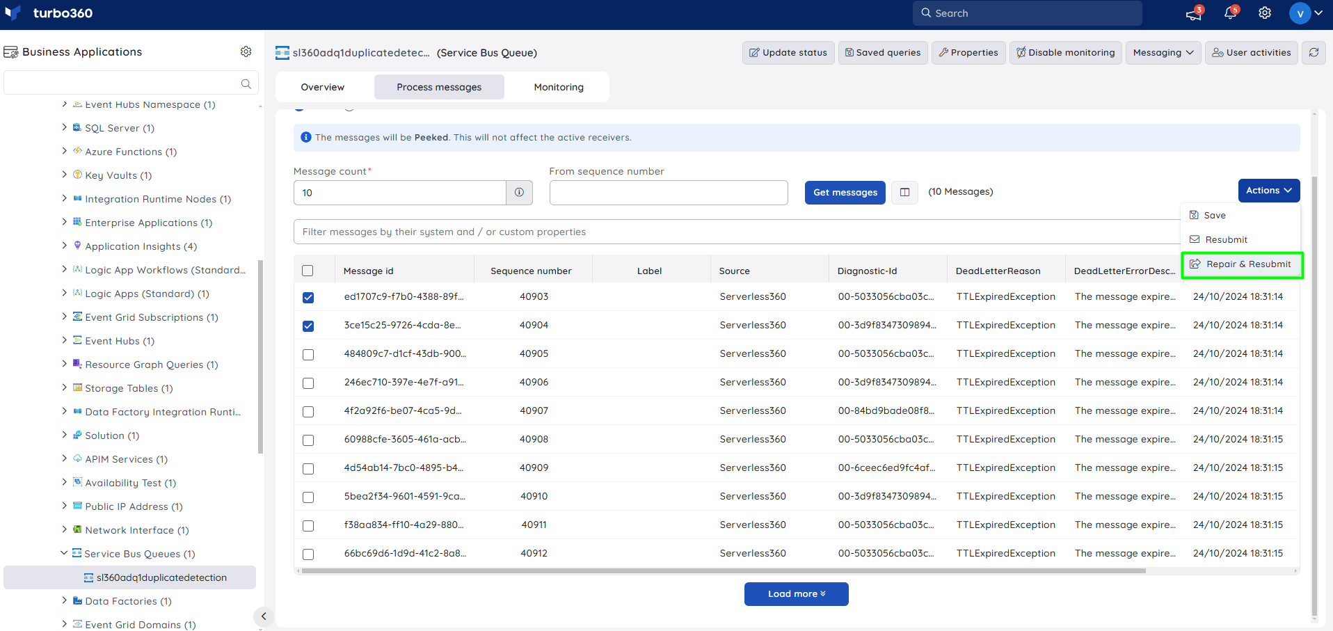Click Disable monitoring

tap(1065, 52)
